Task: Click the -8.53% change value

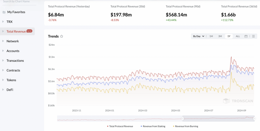Action: pyautogui.click(x=115, y=20)
